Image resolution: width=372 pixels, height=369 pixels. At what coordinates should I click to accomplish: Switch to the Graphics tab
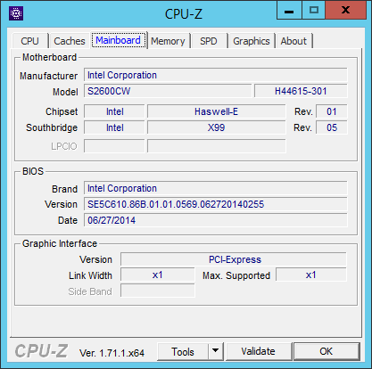click(252, 41)
